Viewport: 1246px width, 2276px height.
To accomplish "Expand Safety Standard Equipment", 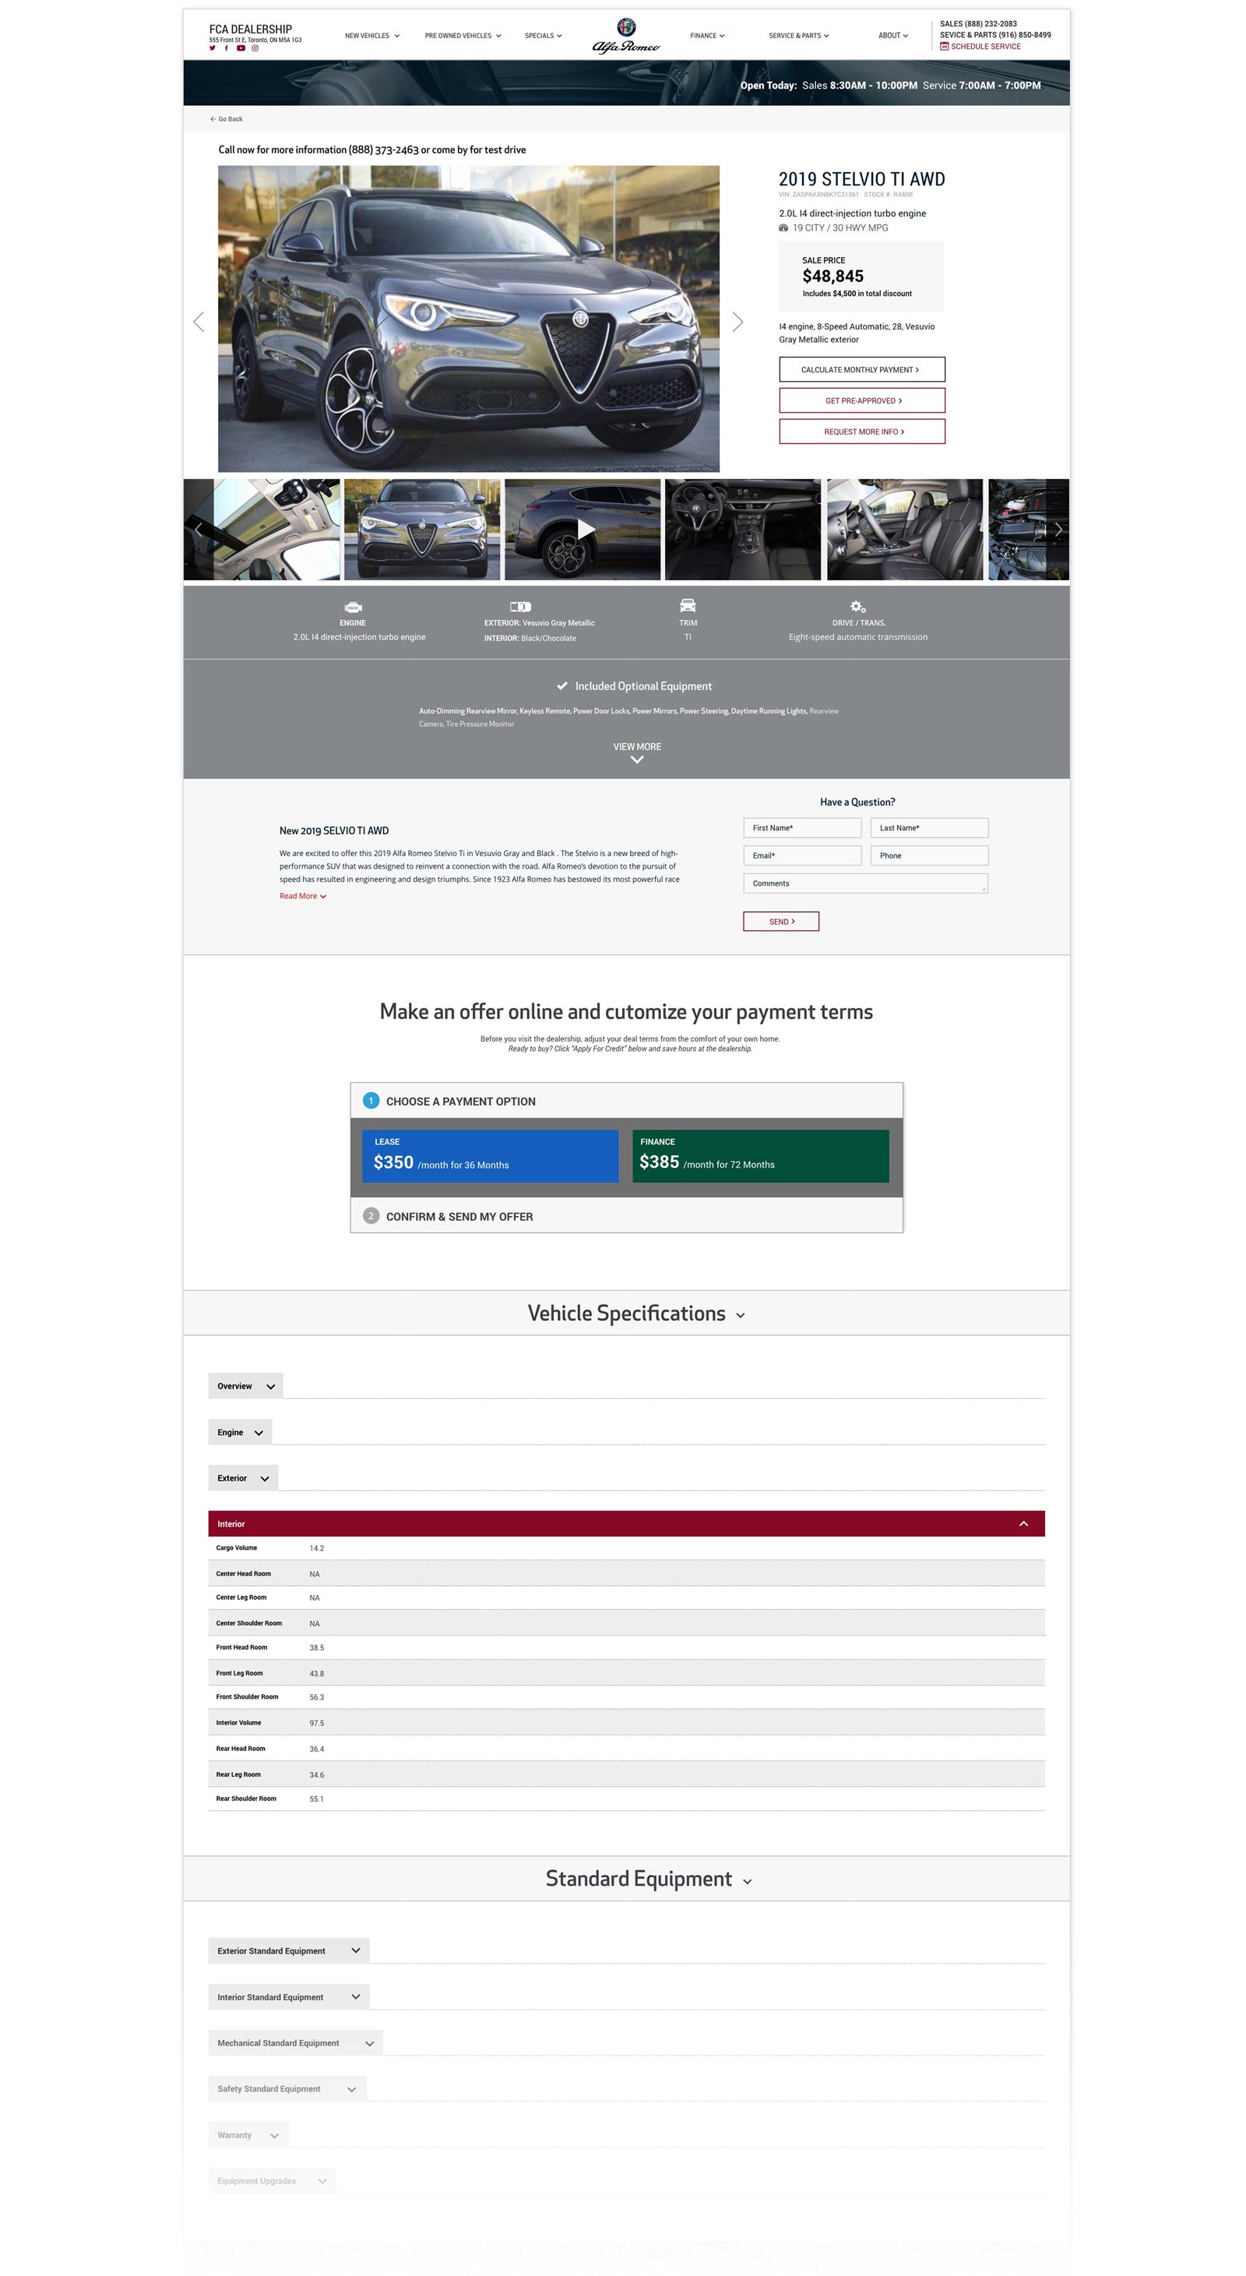I will pos(287,2089).
